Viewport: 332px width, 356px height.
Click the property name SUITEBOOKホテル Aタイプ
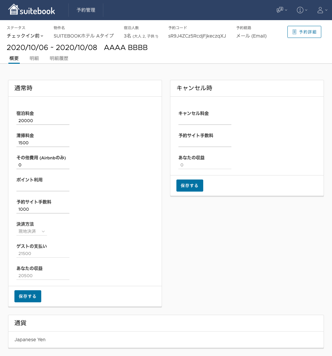(x=84, y=36)
